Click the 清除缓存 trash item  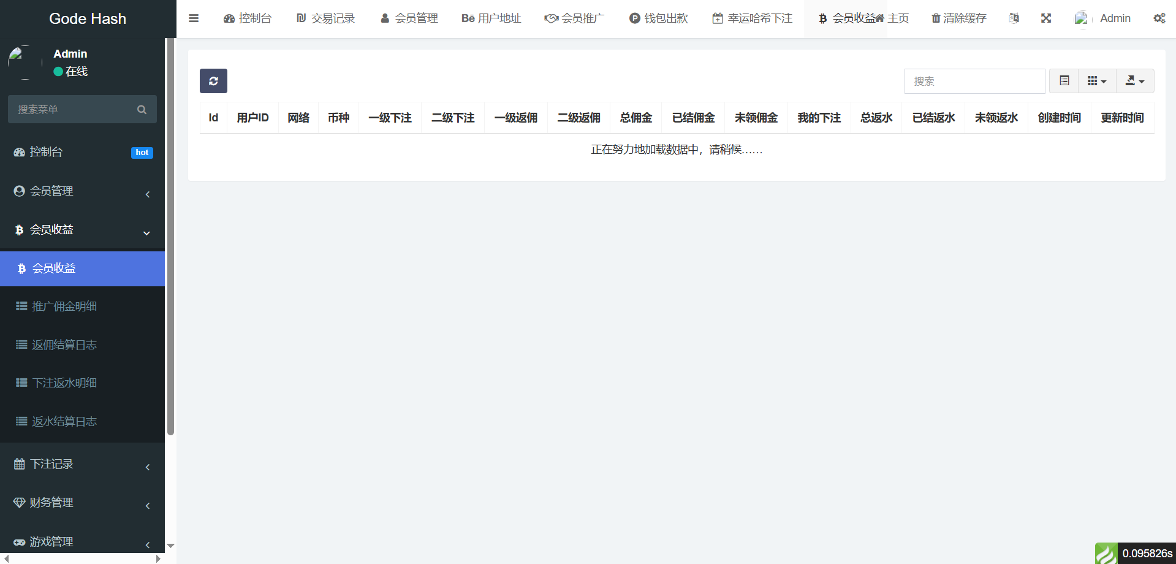point(959,18)
